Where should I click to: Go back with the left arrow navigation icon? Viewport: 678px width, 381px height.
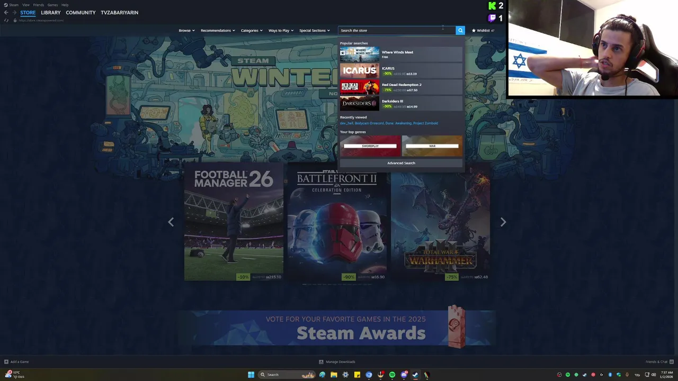[6, 13]
